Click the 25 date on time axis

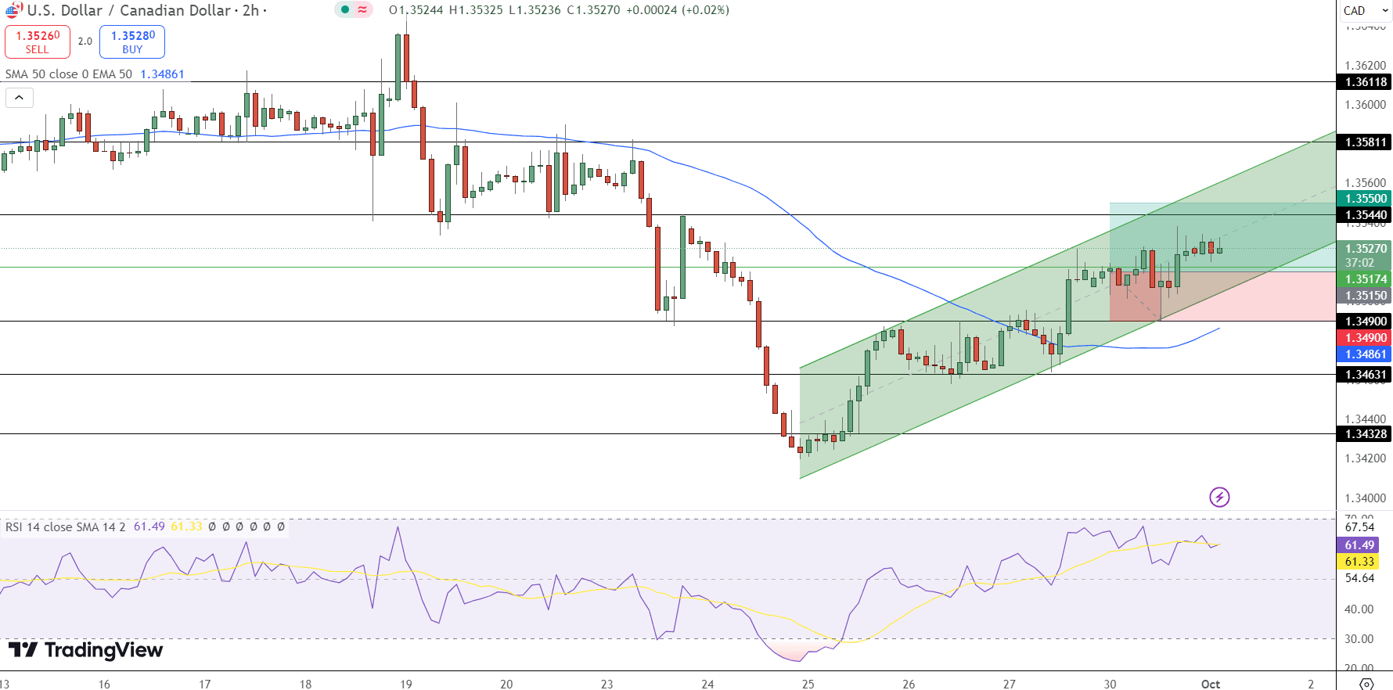pyautogui.click(x=808, y=684)
